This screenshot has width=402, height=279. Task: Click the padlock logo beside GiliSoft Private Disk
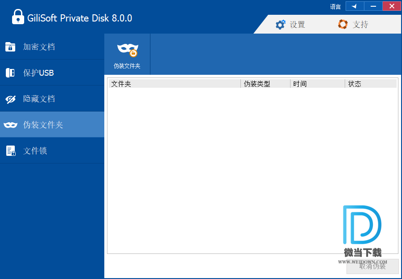pos(18,17)
